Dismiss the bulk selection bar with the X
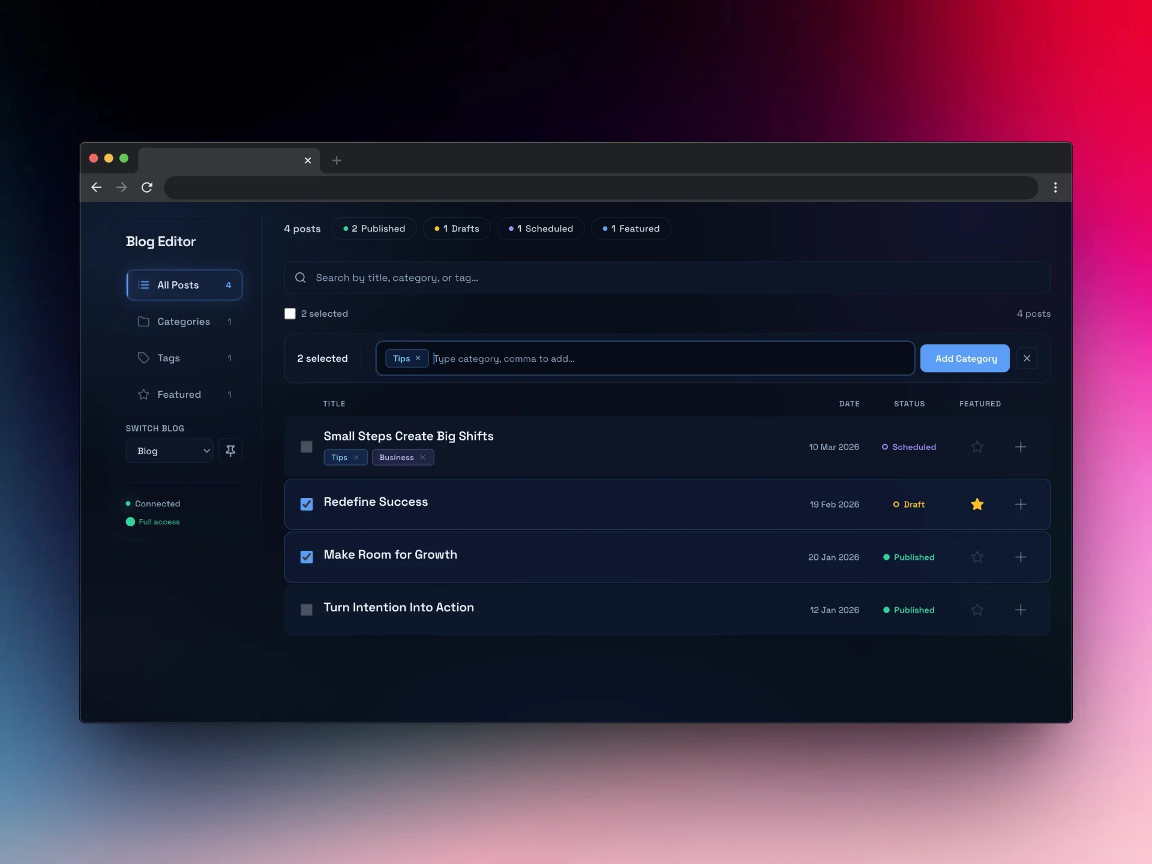The width and height of the screenshot is (1152, 864). (x=1027, y=358)
